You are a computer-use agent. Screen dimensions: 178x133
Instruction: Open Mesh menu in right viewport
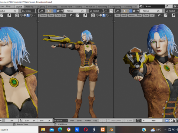coord(124,15)
